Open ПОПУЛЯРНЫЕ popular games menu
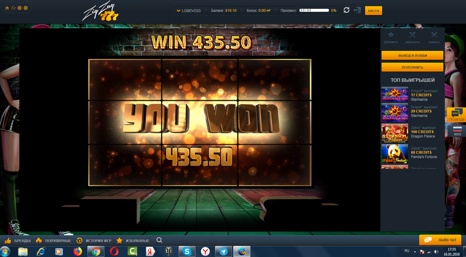The image size is (466, 257). click(54, 241)
